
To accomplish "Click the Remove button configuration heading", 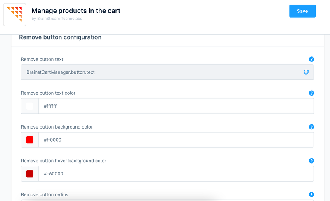I will click(60, 37).
